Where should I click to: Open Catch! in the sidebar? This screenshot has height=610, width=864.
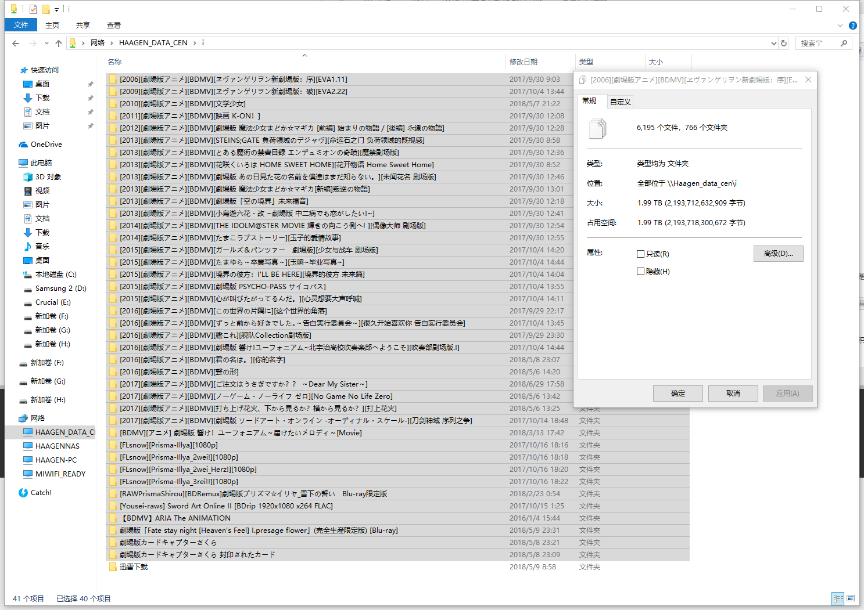point(41,492)
